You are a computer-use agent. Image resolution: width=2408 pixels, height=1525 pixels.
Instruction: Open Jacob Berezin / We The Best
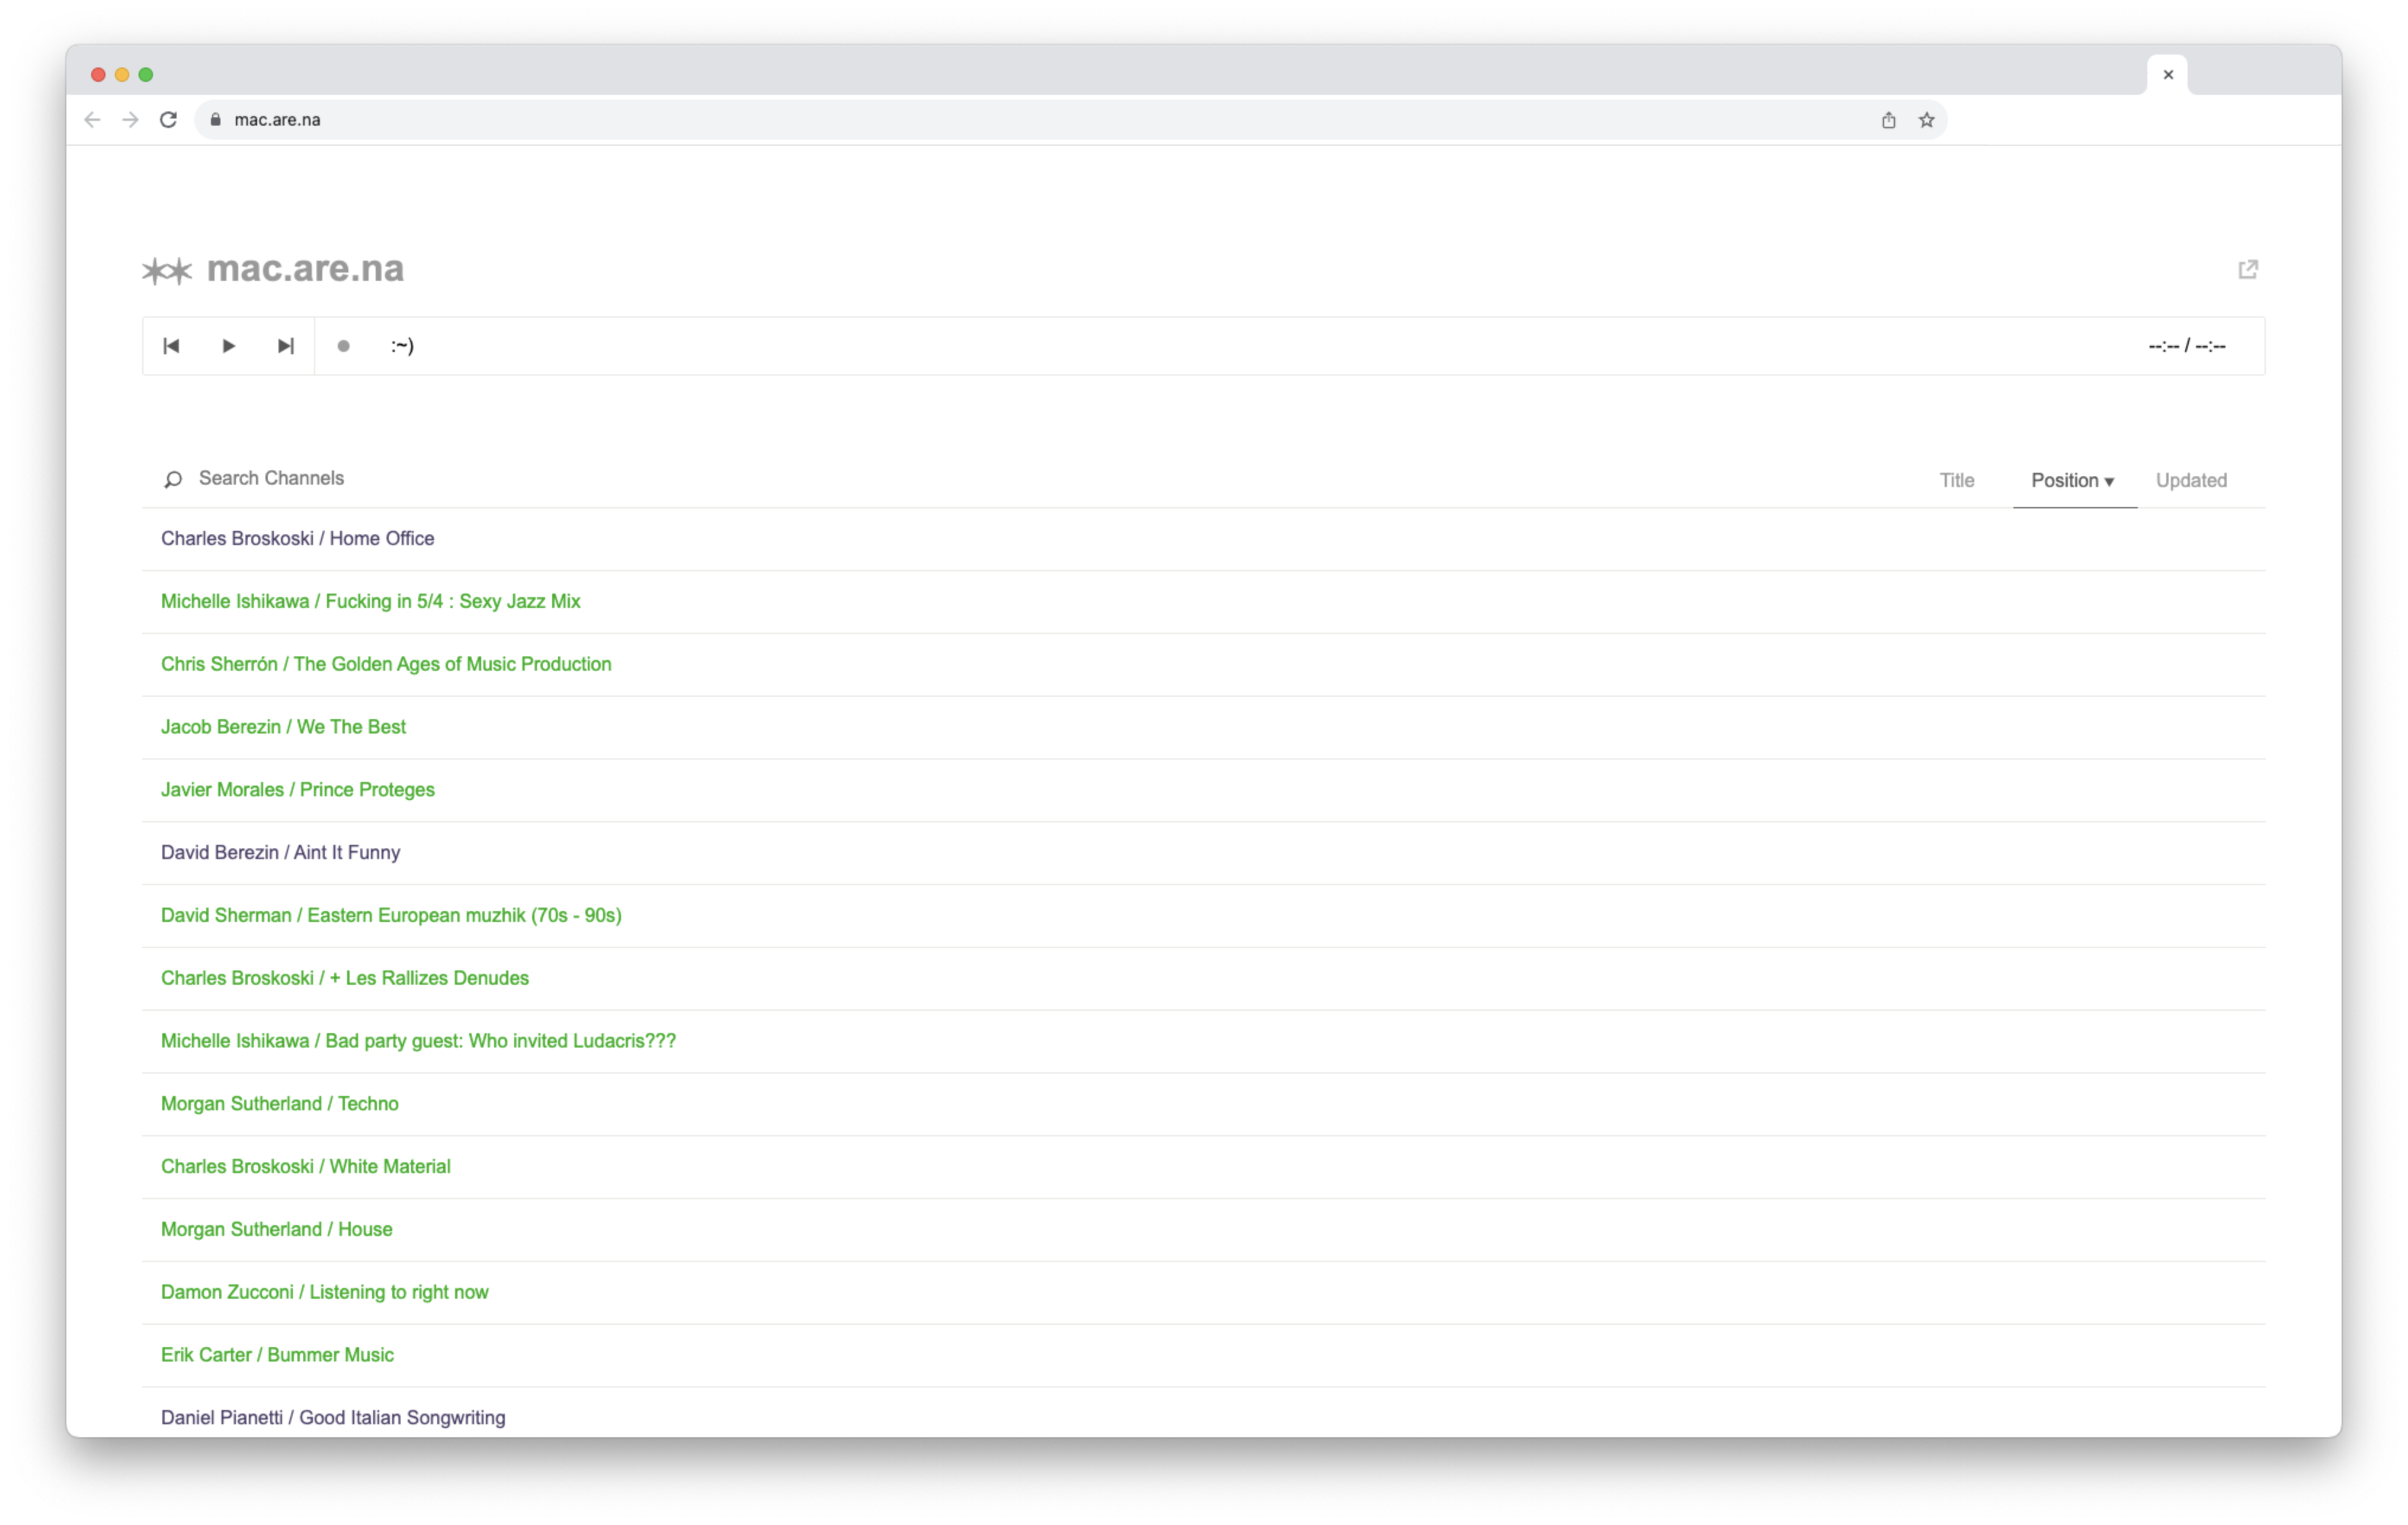click(x=283, y=727)
